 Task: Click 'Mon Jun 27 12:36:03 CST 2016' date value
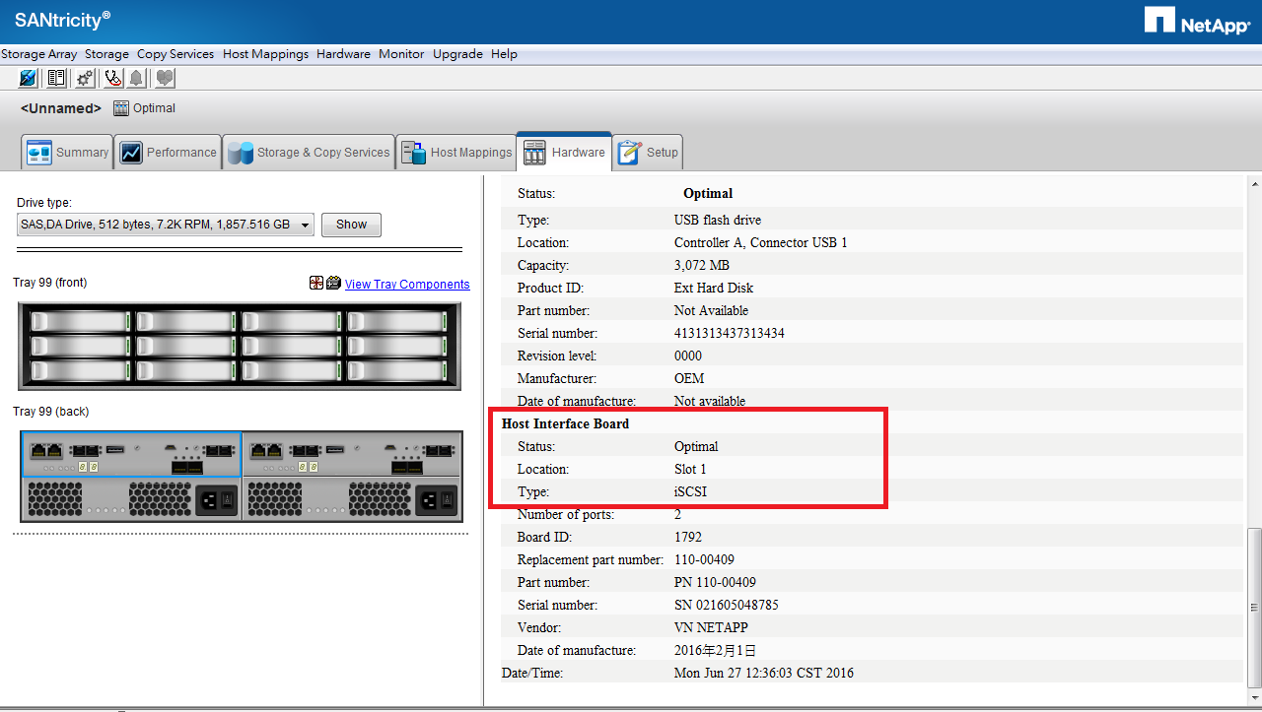764,673
